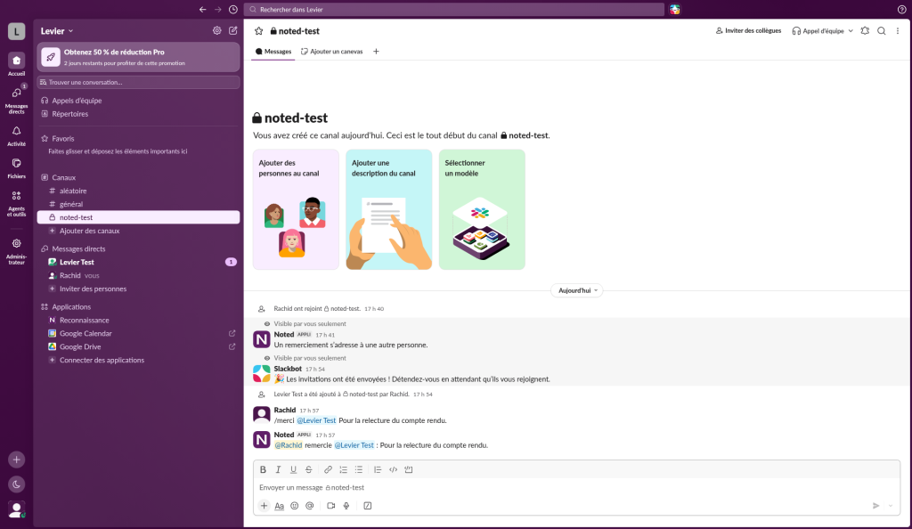The image size is (912, 529).
Task: Open Administrateur in the left rail
Action: click(x=16, y=251)
